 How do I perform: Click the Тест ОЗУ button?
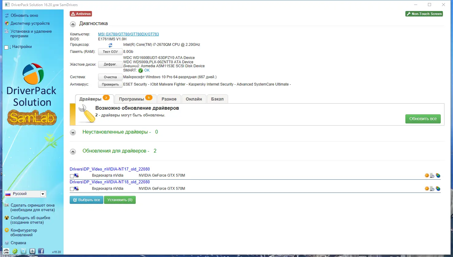(110, 52)
